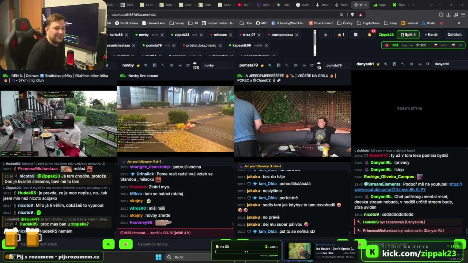Screen dimensions: 468x263
Task: Send message with green arrow button
Action: click(108, 244)
